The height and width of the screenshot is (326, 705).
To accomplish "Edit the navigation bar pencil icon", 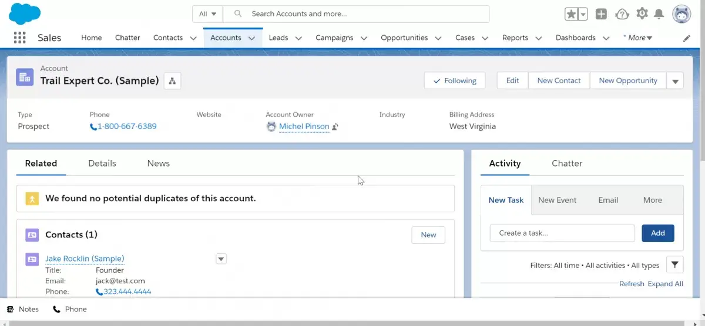I will tap(687, 38).
